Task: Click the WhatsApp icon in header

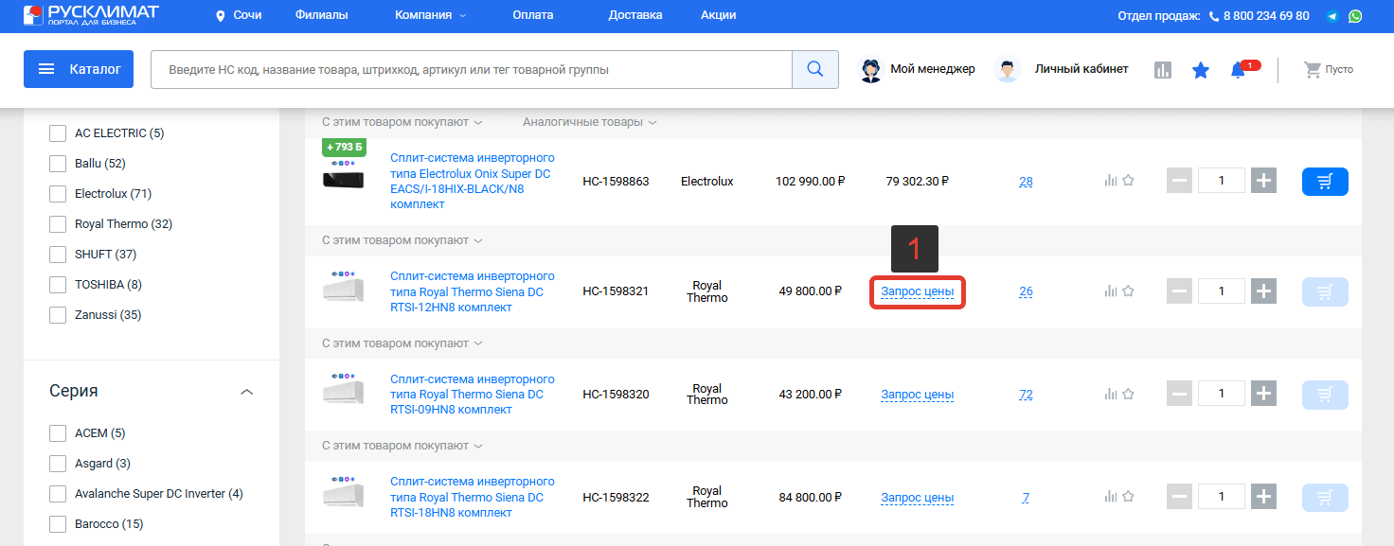Action: coord(1355,16)
